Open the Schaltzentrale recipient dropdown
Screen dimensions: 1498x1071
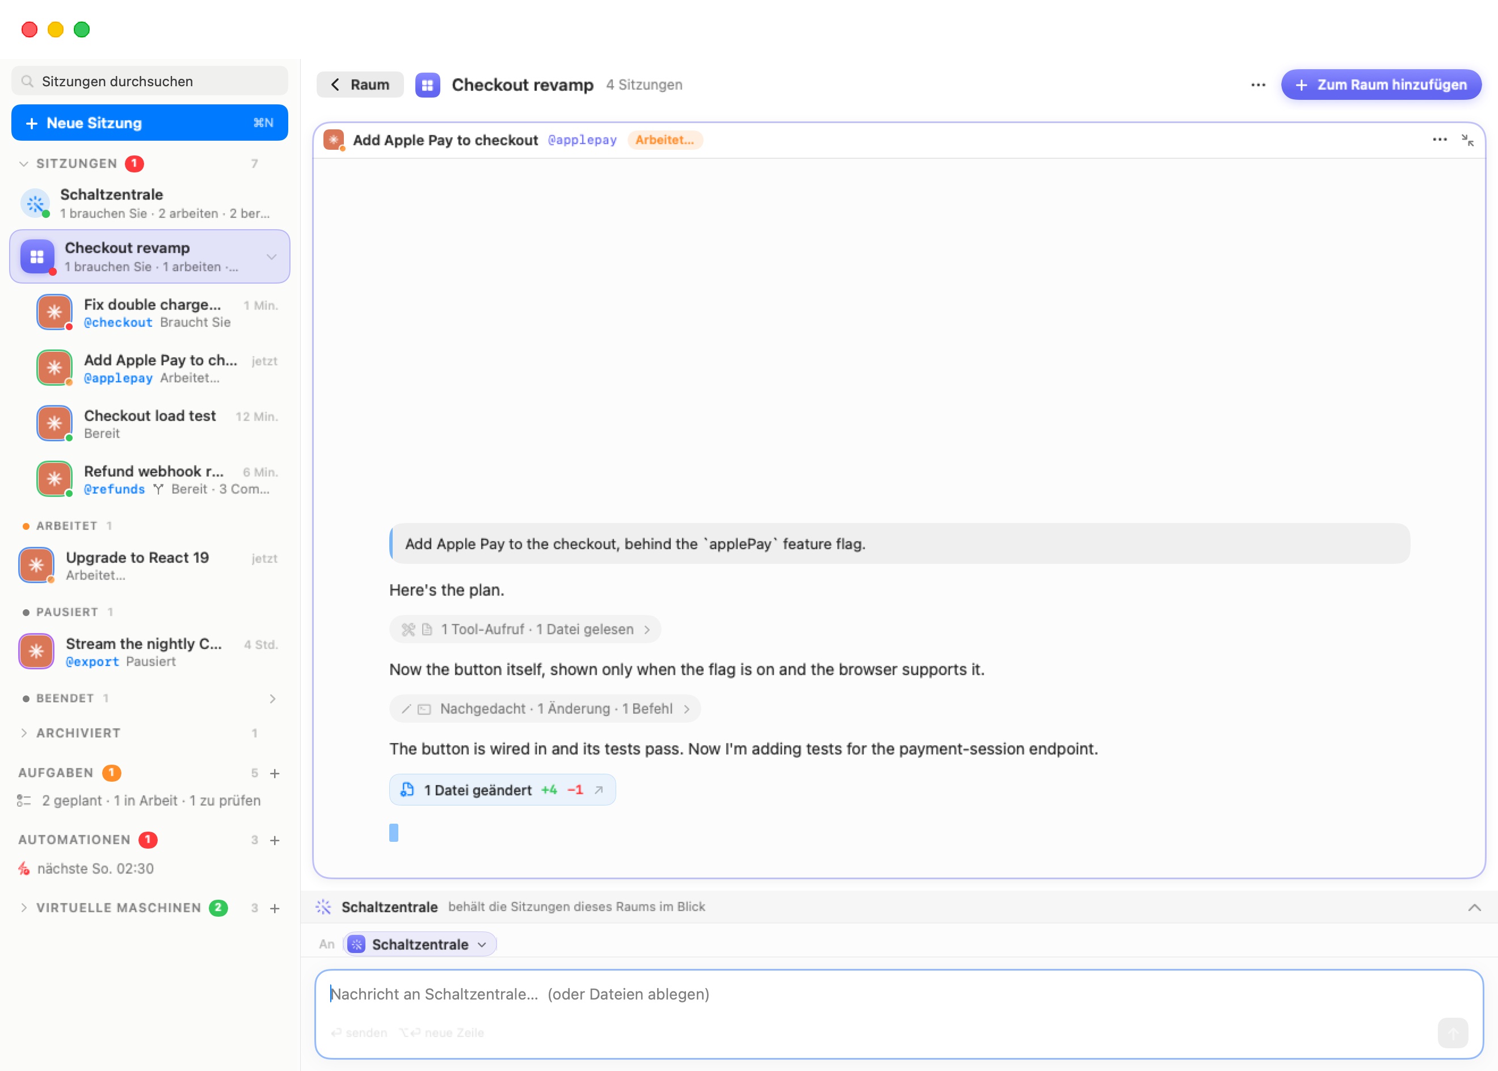419,944
